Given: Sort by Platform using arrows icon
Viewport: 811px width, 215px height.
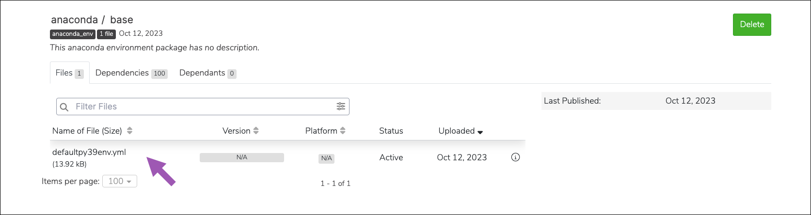Looking at the screenshot, I should 343,131.
